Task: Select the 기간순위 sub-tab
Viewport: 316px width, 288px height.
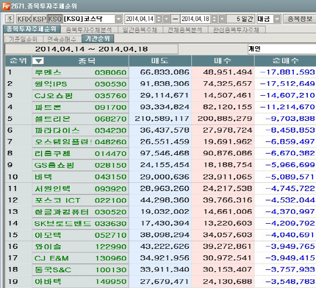Action: (98, 39)
